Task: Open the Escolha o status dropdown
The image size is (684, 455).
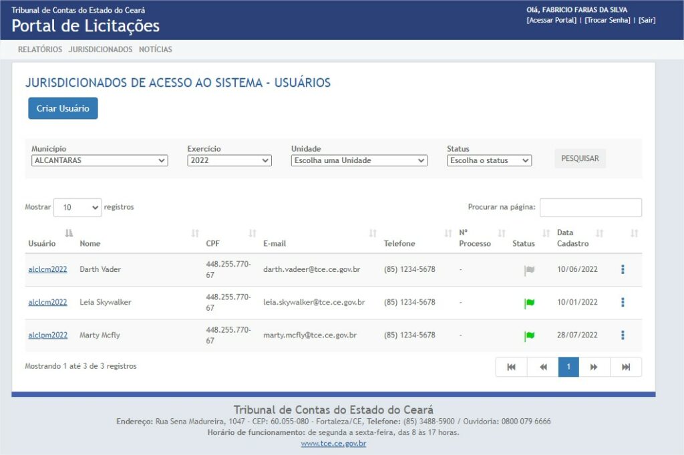Action: click(x=489, y=160)
